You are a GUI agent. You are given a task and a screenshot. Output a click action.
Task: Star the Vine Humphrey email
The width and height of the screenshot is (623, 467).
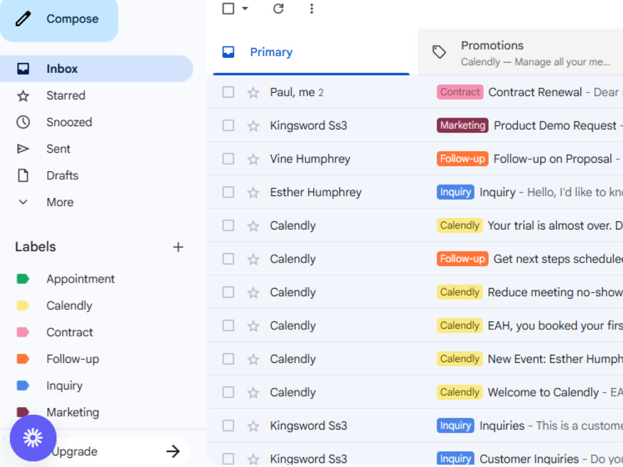(253, 159)
